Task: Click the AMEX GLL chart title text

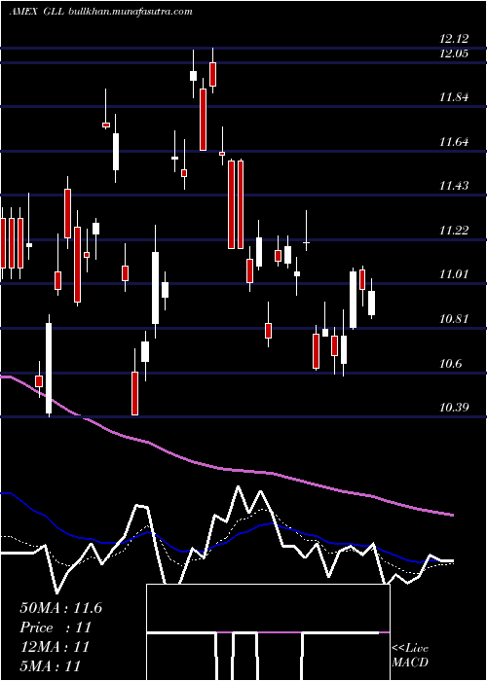Action: (37, 12)
